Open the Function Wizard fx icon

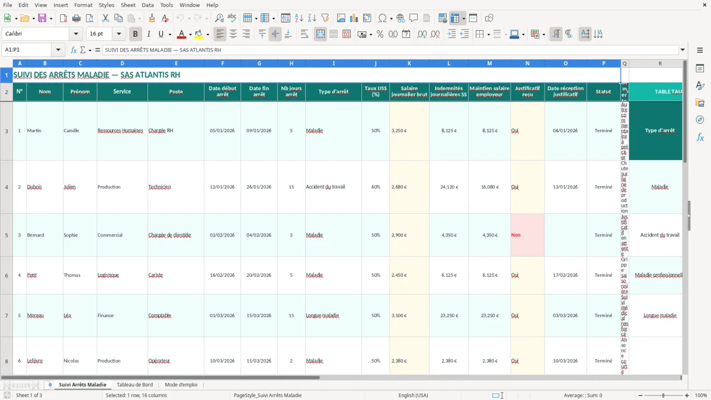(73, 50)
